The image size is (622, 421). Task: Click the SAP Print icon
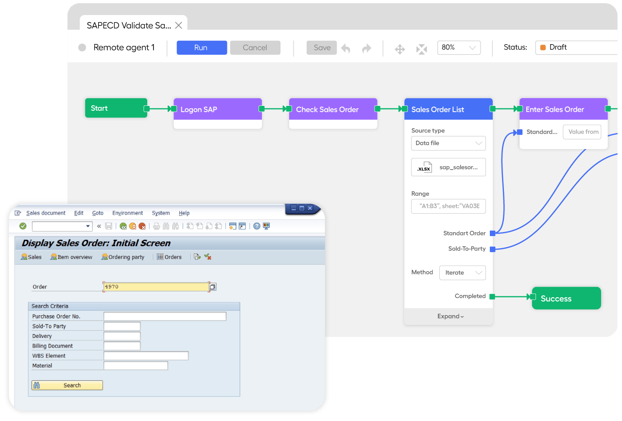[156, 226]
